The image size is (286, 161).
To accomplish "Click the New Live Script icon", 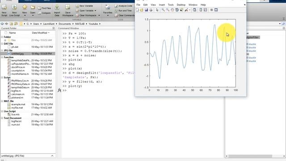I will click(x=14, y=8).
